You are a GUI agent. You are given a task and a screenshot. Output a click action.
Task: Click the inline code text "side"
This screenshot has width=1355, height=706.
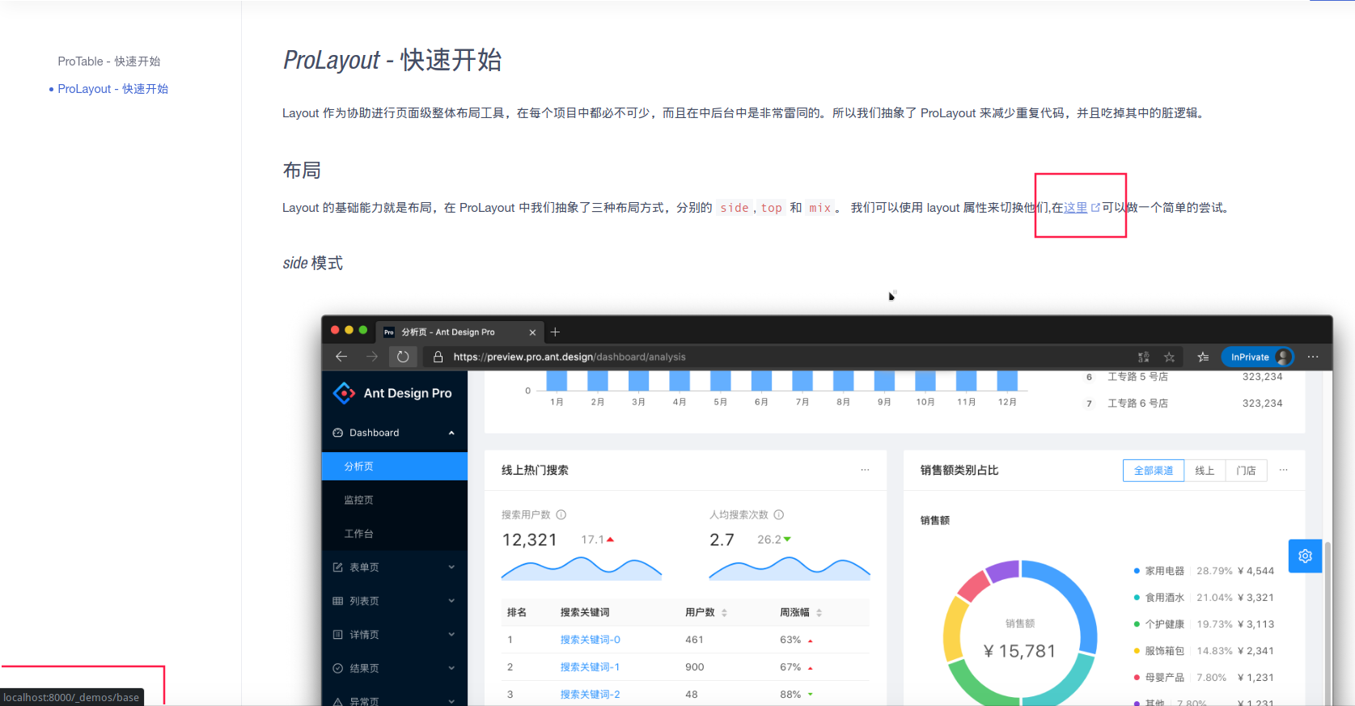[735, 208]
